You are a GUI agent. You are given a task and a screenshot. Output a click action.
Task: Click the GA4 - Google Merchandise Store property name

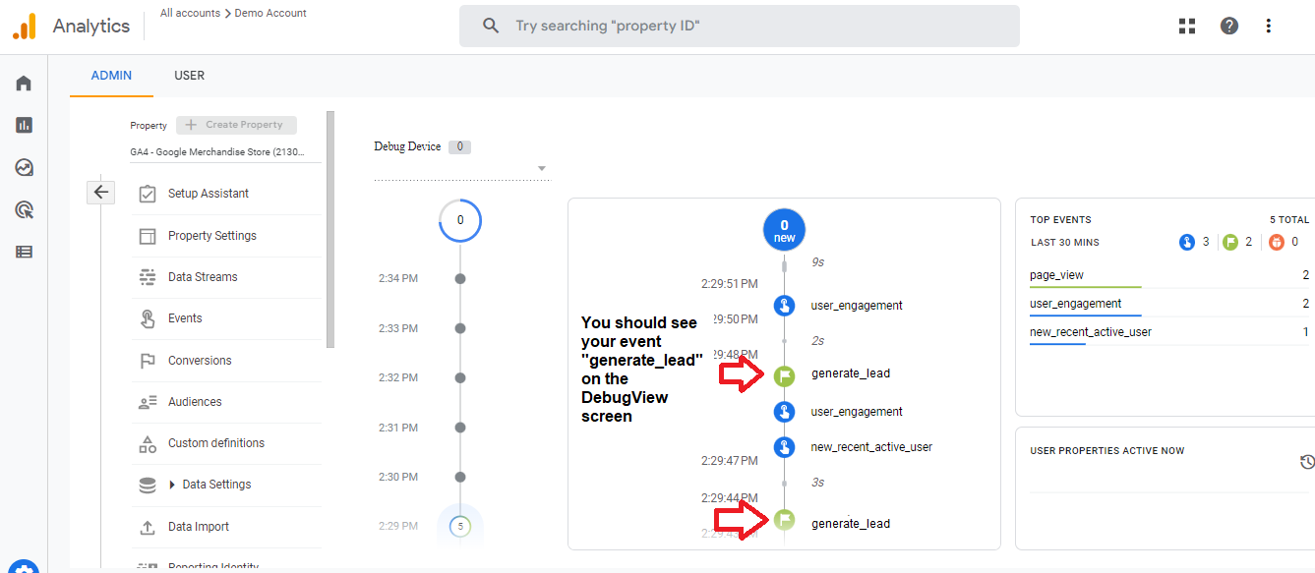[217, 152]
